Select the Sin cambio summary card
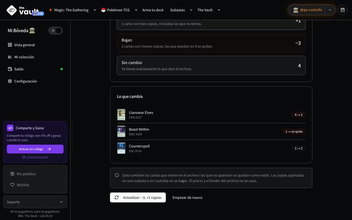This screenshot has height=220, width=352. (211, 65)
